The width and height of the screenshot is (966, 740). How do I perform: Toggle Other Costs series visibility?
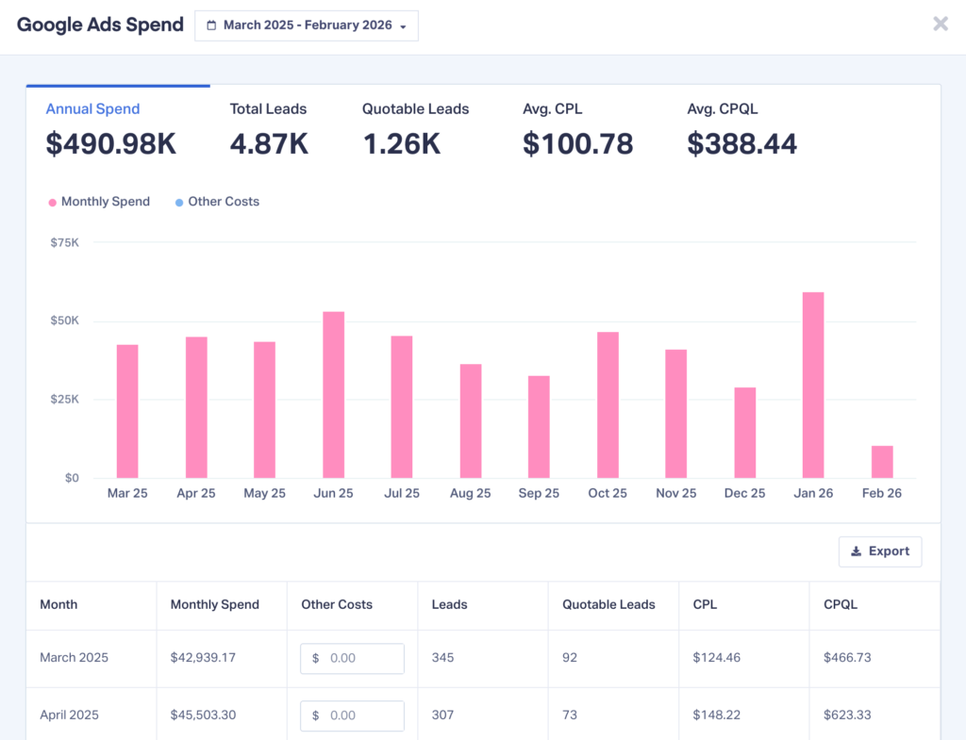point(216,202)
